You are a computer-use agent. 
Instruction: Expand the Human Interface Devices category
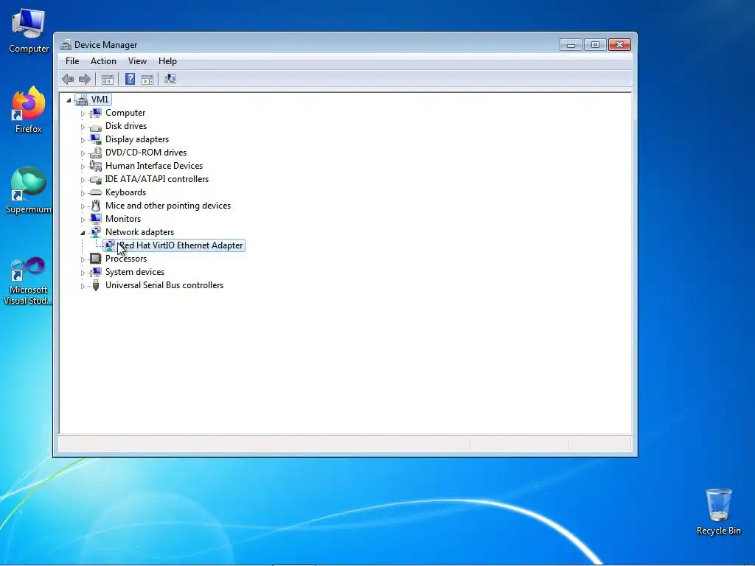83,167
